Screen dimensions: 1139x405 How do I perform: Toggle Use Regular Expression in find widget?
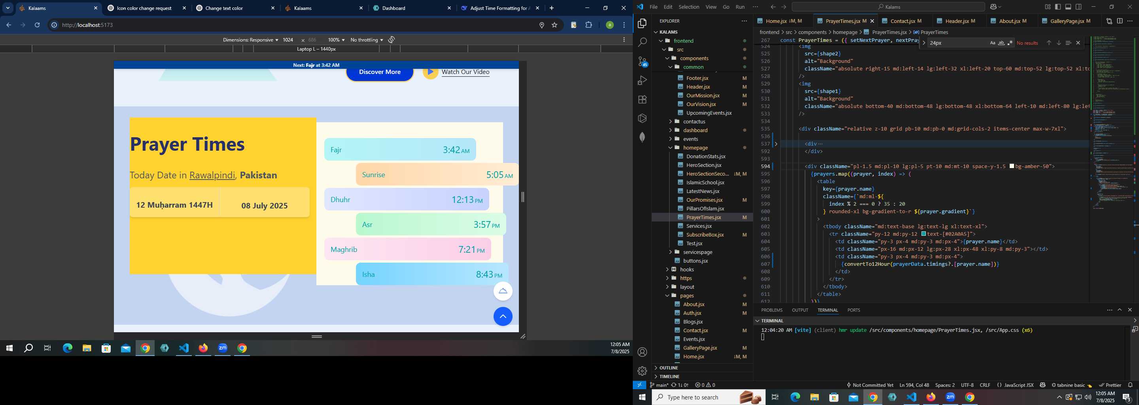click(1010, 43)
